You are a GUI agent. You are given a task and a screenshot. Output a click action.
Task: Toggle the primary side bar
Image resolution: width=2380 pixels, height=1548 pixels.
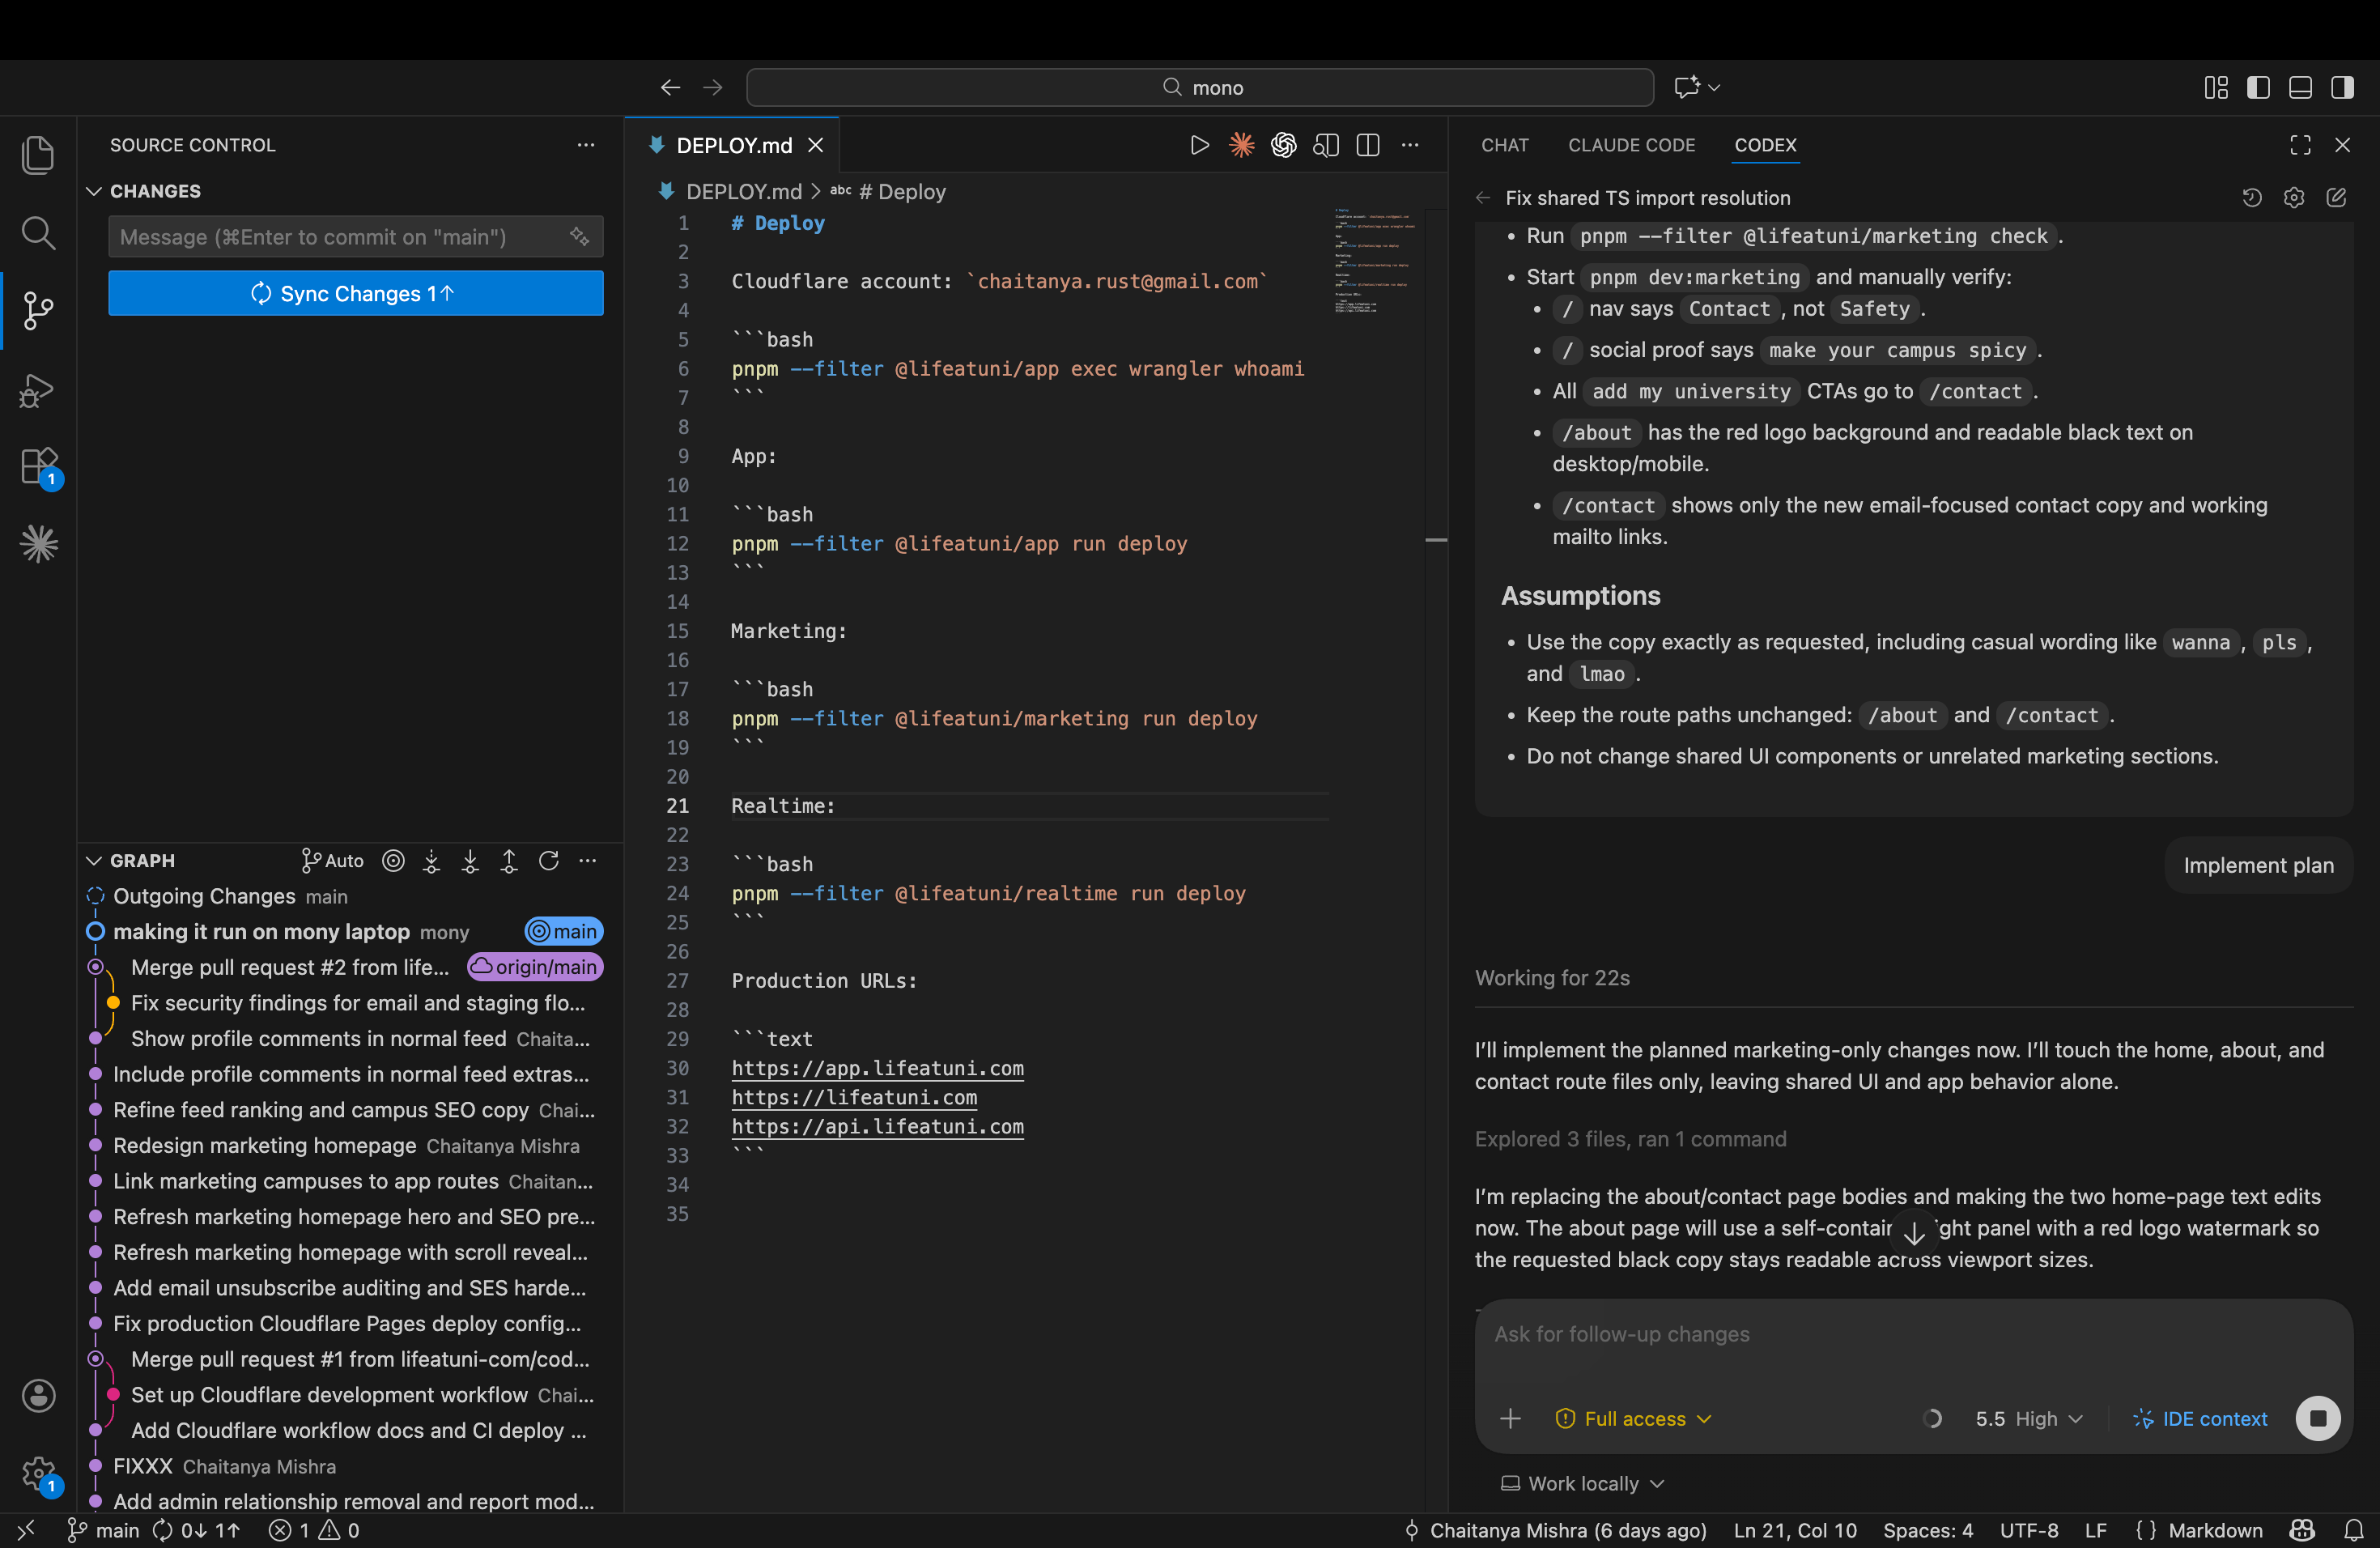coord(2258,88)
